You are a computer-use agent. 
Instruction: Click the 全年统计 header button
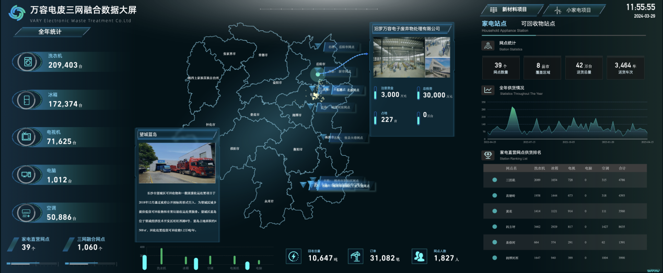point(50,32)
